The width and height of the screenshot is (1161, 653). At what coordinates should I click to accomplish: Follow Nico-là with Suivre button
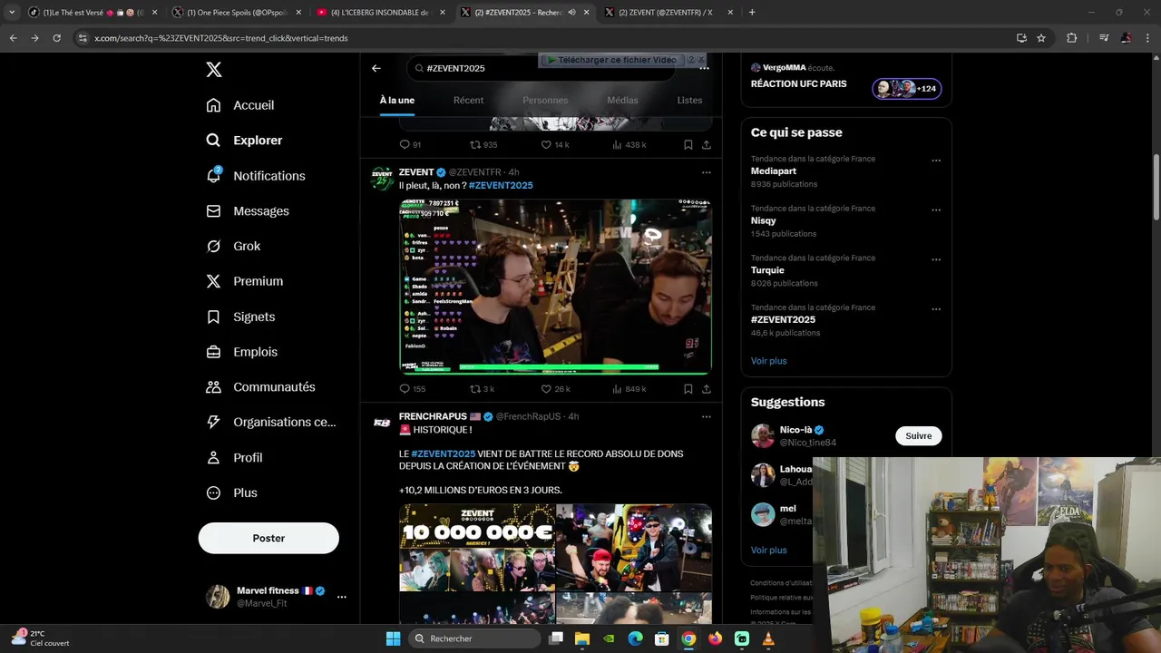[919, 436]
